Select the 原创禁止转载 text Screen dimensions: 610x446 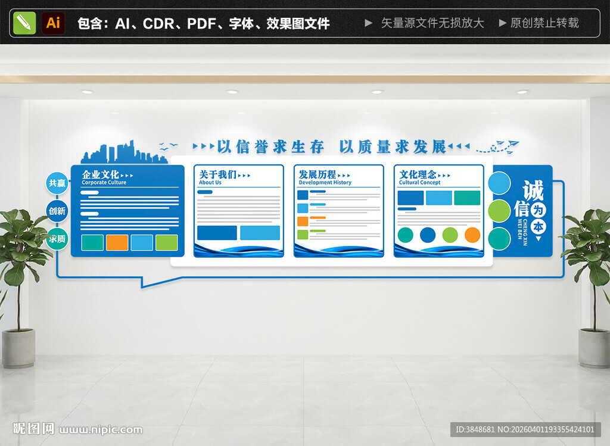click(544, 23)
